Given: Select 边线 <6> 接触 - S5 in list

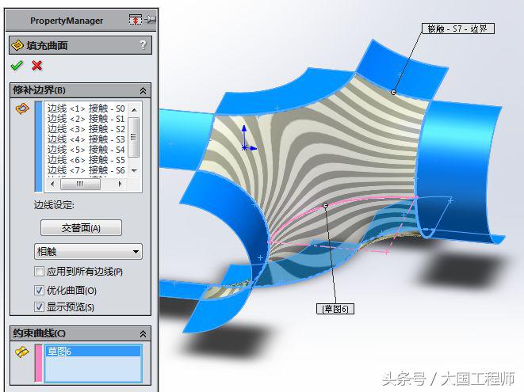Looking at the screenshot, I should point(86,160).
